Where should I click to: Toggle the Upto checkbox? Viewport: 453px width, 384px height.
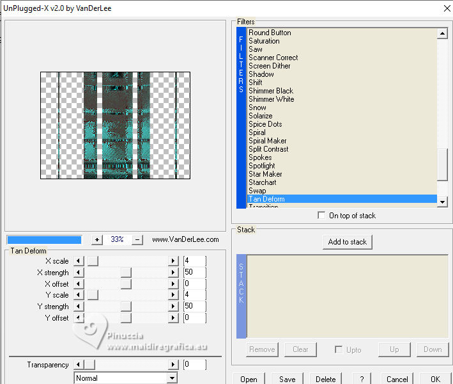(x=339, y=349)
